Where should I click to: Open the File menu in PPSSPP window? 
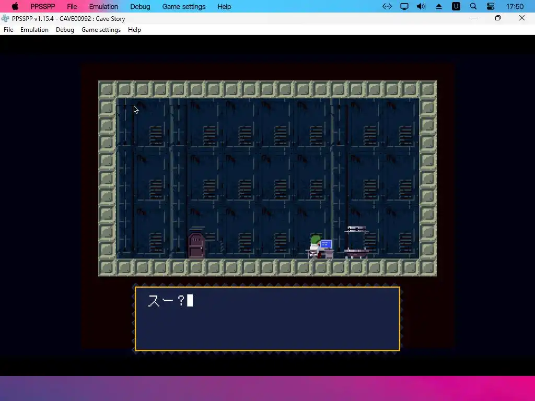coord(8,30)
